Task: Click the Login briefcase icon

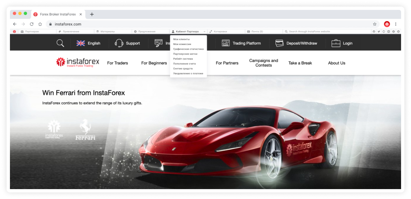Action: 336,43
